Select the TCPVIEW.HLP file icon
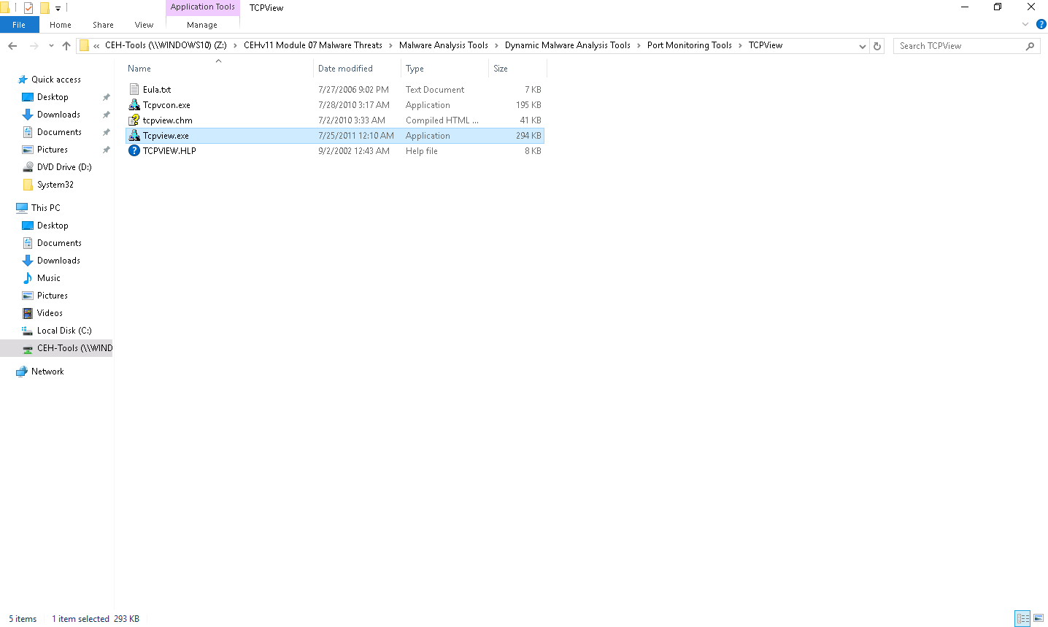This screenshot has width=1048, height=627. (x=134, y=151)
